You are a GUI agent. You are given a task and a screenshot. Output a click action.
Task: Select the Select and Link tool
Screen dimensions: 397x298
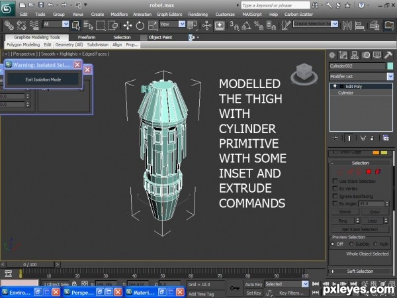coord(9,25)
